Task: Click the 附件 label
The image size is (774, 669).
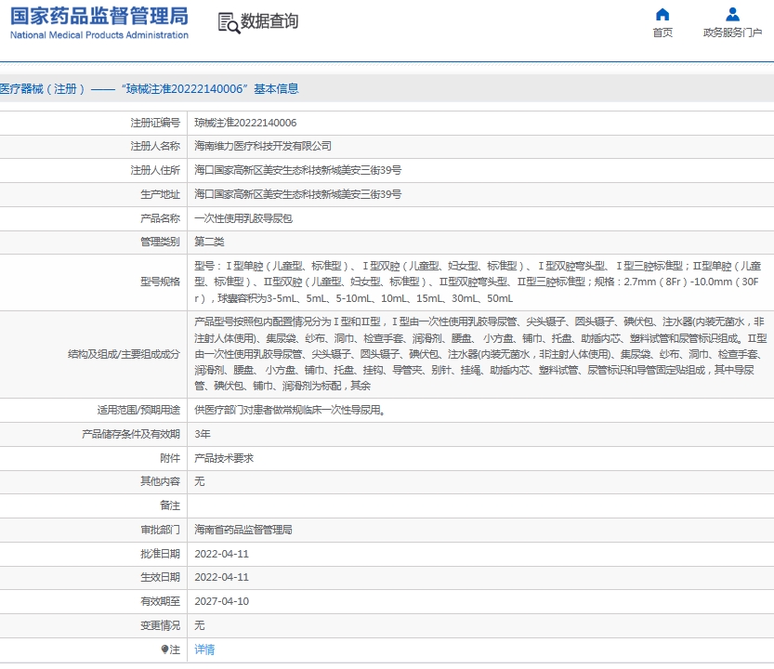Action: [x=170, y=458]
